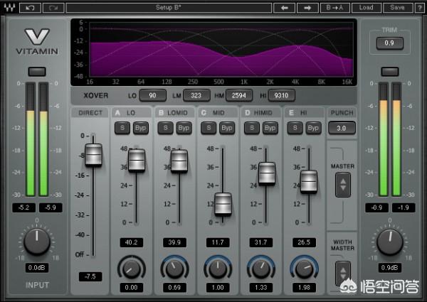Open the Load preset menu
The image size is (427, 302).
(x=367, y=8)
